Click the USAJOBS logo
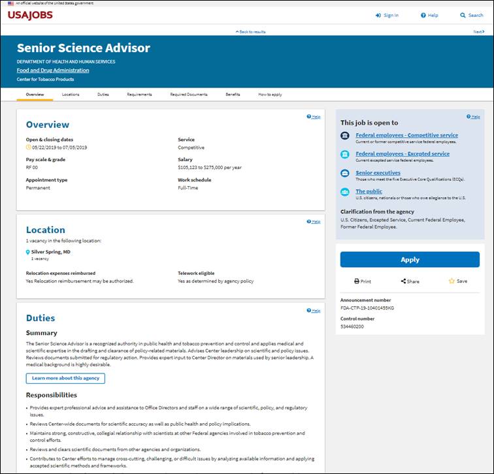 30,15
